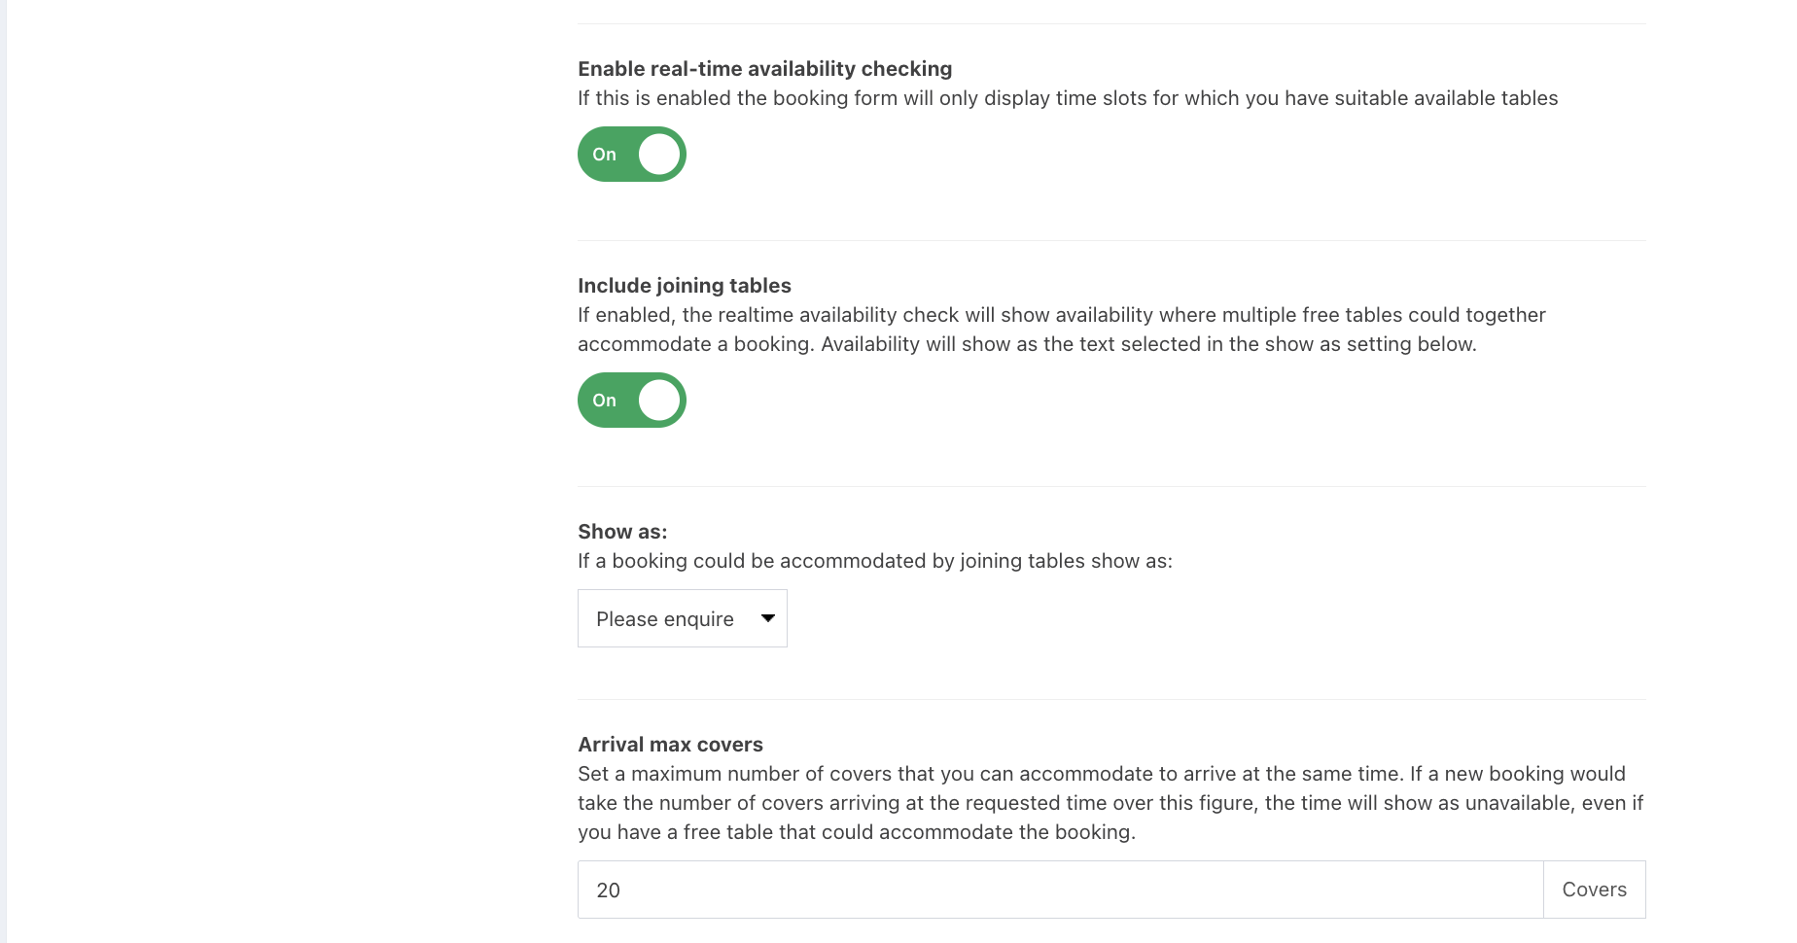This screenshot has height=943, width=1797.
Task: Click the dropdown caret arrow under Show as
Action: click(767, 618)
